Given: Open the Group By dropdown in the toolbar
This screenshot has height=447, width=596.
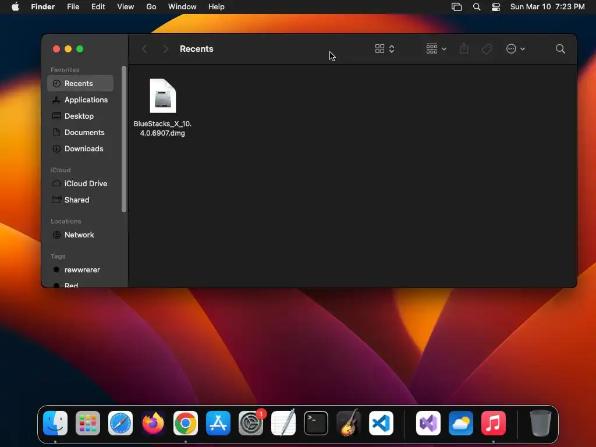Looking at the screenshot, I should (x=436, y=49).
